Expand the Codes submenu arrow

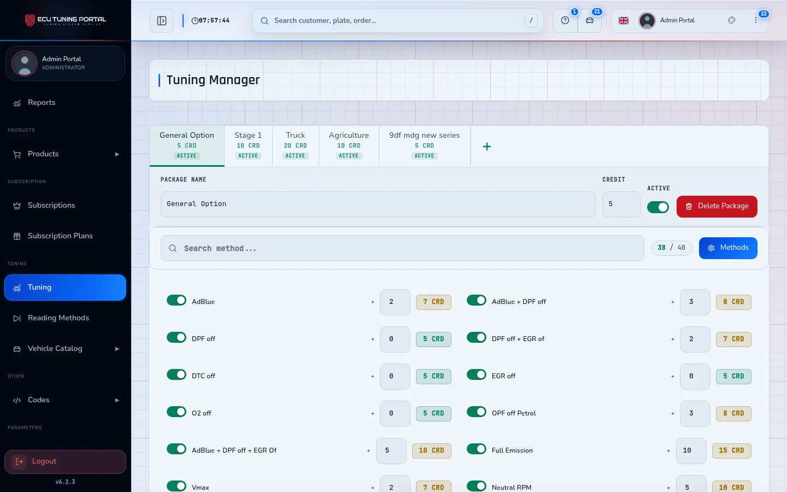(117, 400)
